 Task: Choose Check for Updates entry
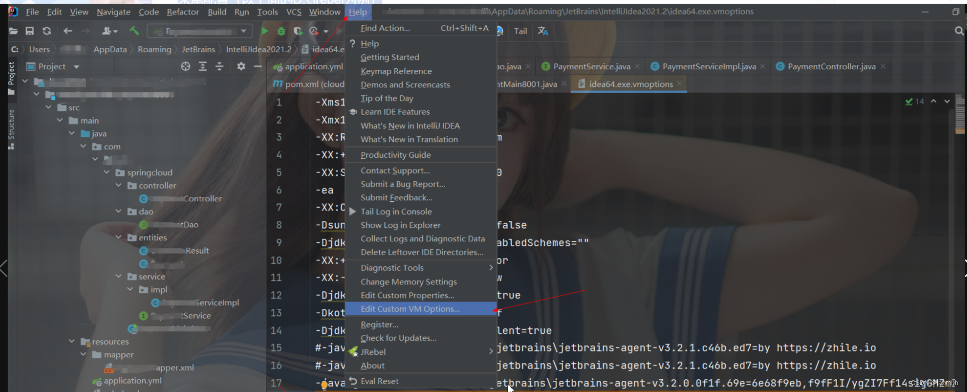pos(421,338)
